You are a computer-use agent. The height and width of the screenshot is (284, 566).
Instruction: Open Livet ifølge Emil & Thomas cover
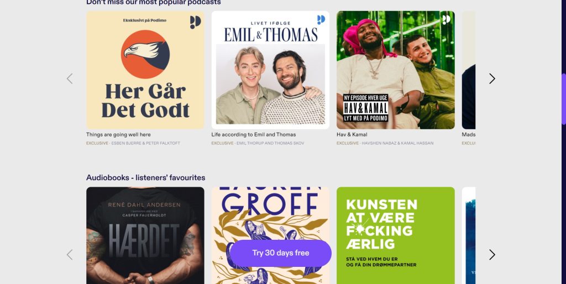tap(270, 70)
